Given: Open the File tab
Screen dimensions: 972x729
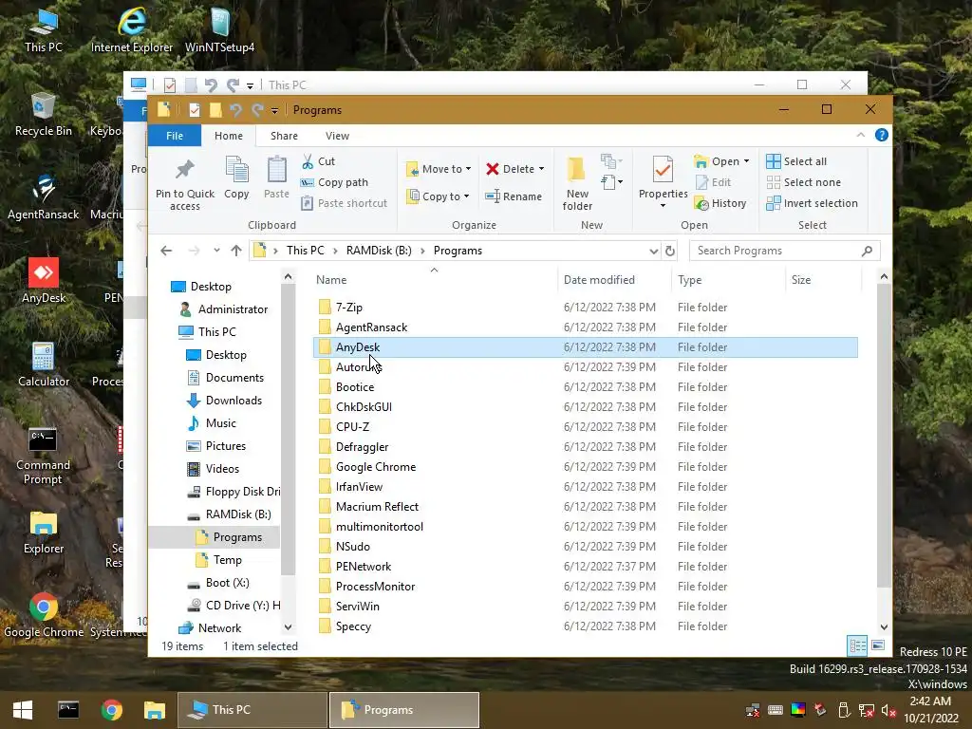Looking at the screenshot, I should coord(175,136).
